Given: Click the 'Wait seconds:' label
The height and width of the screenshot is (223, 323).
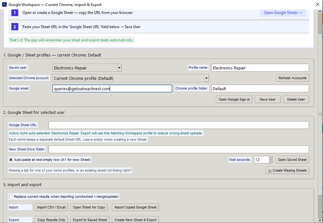Looking at the screenshot, I should (240, 160).
